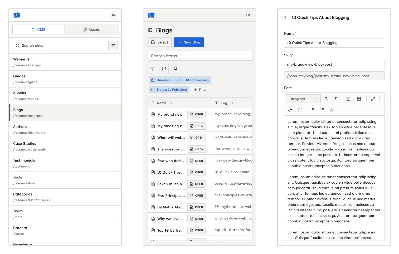Apply italic formatting in the Post editor
This screenshot has width=399, height=254.
[x=335, y=99]
